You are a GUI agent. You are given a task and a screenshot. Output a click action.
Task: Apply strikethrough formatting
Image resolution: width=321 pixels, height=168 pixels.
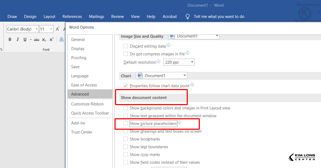pos(37,40)
